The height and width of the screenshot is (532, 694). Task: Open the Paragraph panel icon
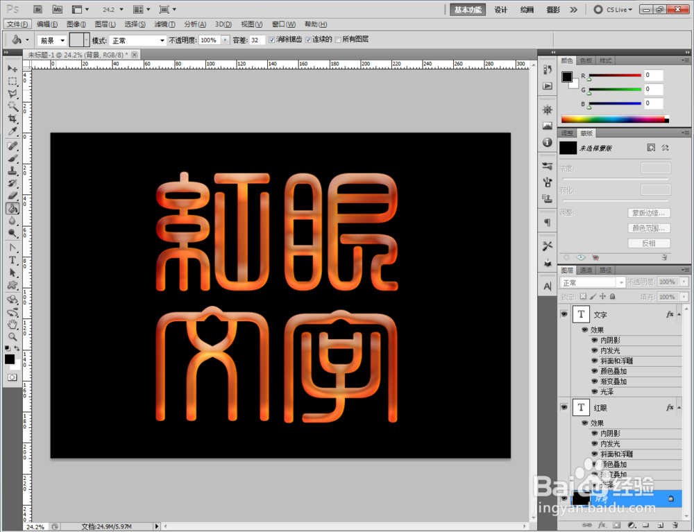(x=548, y=223)
